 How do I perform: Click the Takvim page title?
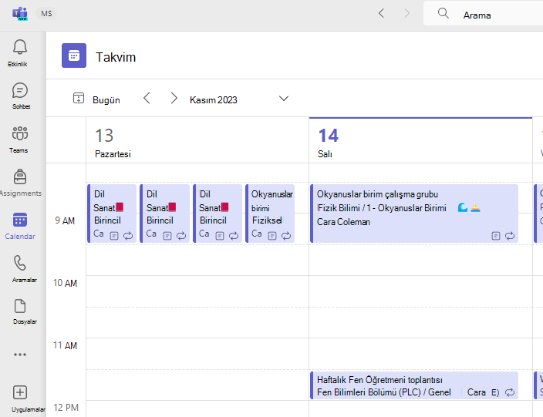pyautogui.click(x=116, y=57)
